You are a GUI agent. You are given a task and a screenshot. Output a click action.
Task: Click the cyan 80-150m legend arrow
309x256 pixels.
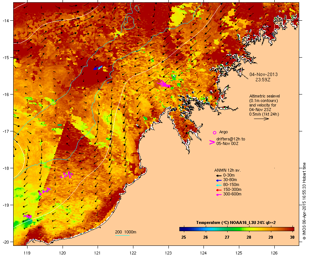[x=219, y=185]
